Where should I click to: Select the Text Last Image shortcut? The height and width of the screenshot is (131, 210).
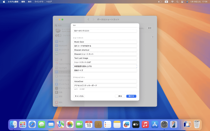click(x=105, y=58)
